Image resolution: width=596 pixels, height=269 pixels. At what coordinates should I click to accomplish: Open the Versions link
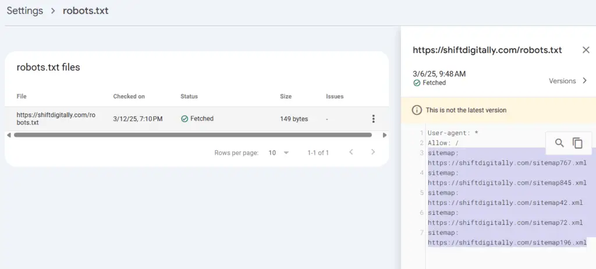click(562, 81)
